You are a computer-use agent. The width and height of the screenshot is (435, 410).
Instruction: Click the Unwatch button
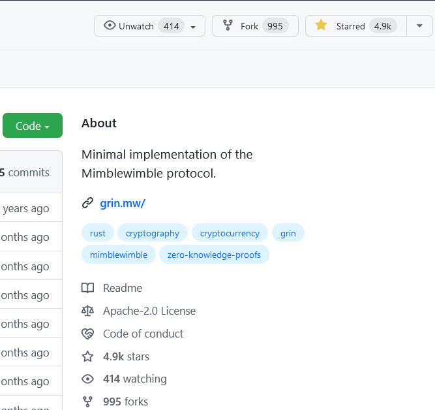(x=149, y=26)
